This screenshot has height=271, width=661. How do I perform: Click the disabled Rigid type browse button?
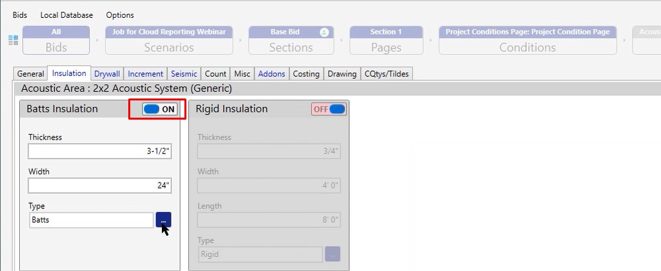[x=332, y=254]
